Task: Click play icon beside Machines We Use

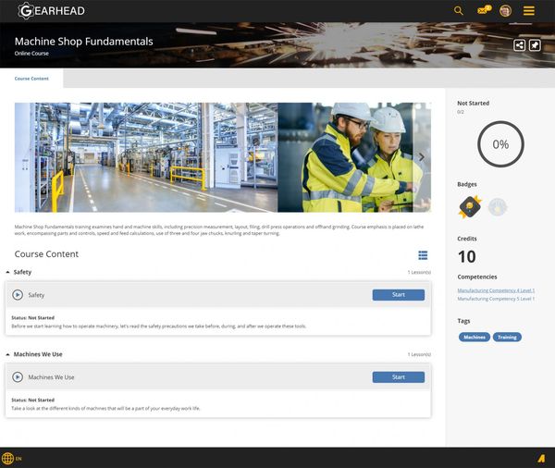Action: 18,377
